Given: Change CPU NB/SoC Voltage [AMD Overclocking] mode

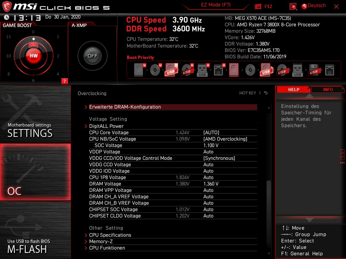Looking at the screenshot, I should tap(225, 139).
